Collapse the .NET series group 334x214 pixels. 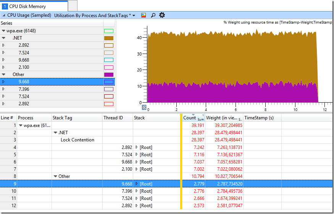tap(3, 38)
